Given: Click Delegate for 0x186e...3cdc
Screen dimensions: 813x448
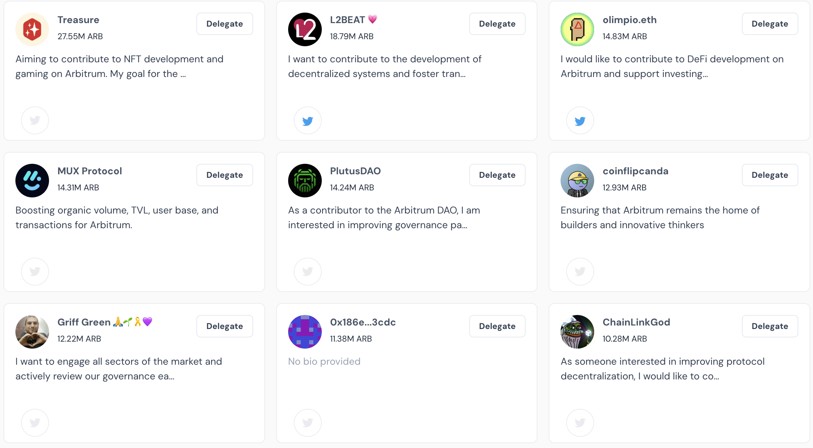Looking at the screenshot, I should click(x=497, y=326).
